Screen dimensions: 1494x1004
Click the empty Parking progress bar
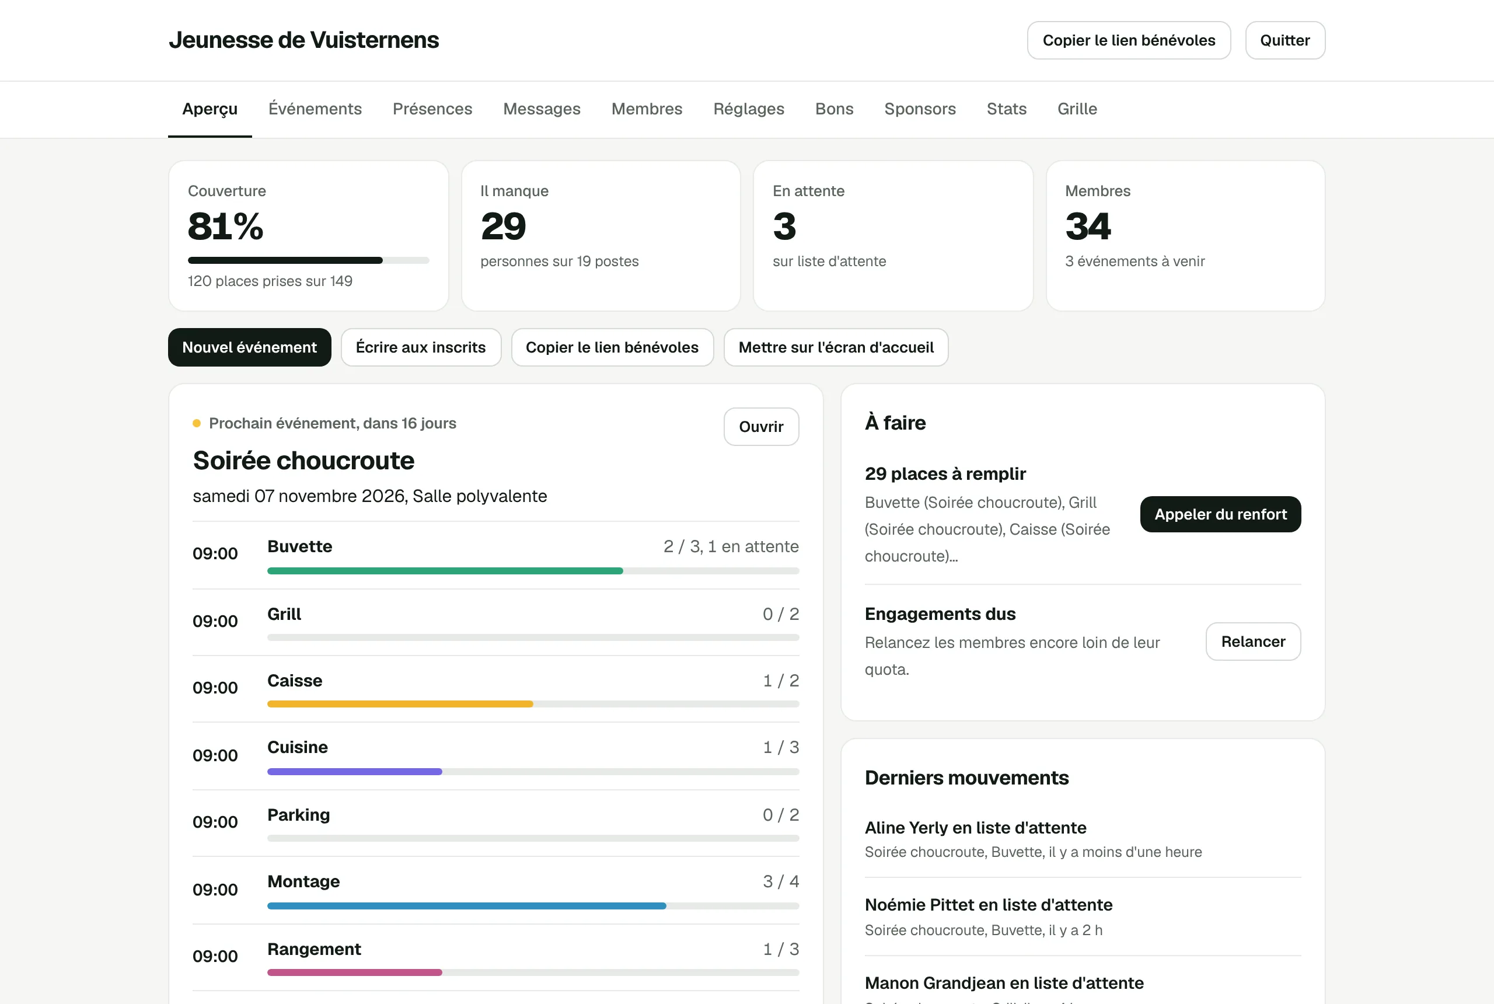[x=533, y=838]
